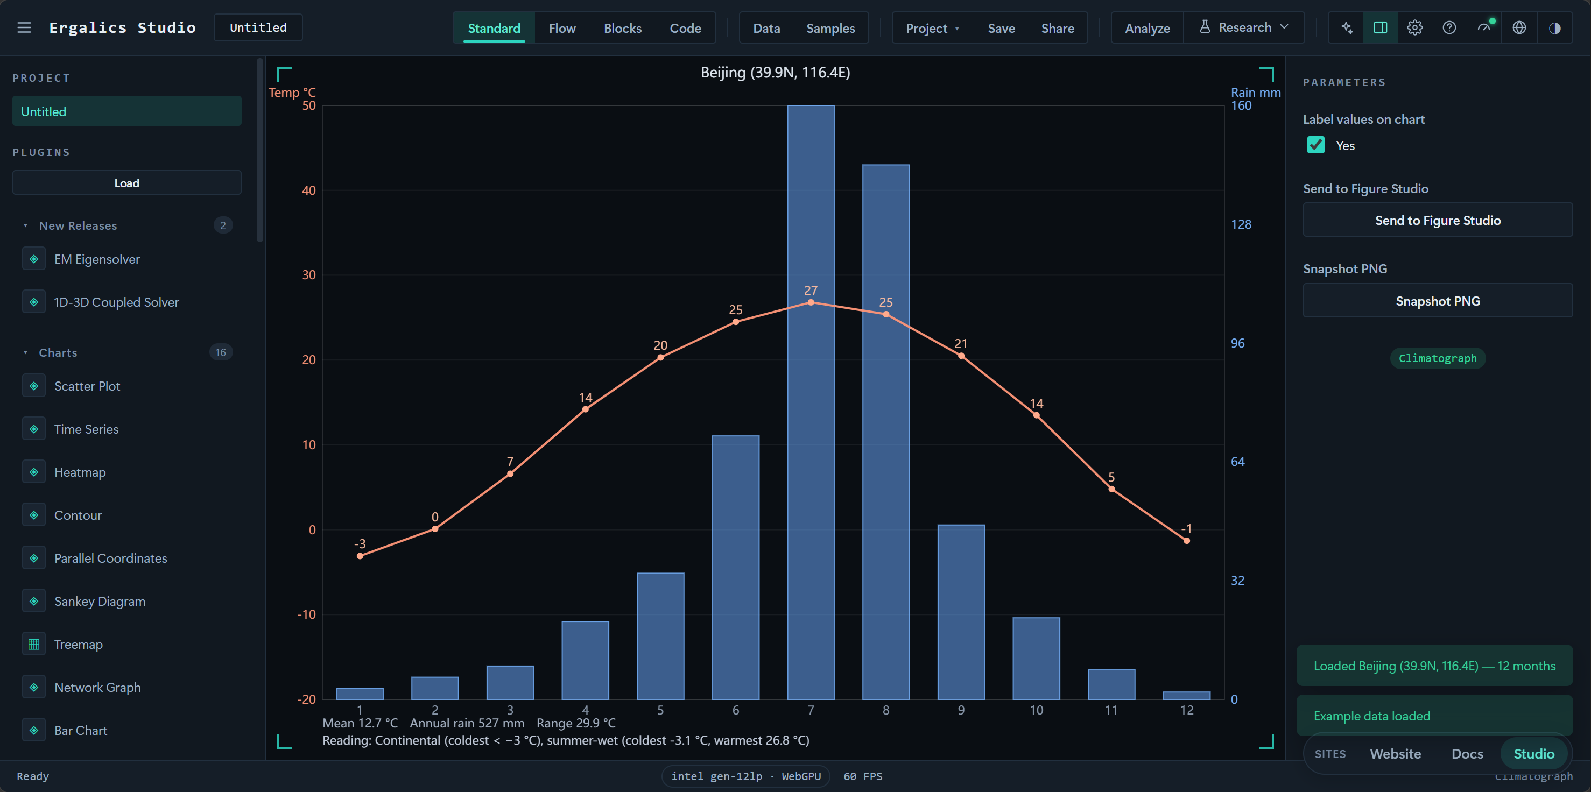Click the globe language icon
Screen dimensions: 1591x792
[1519, 28]
